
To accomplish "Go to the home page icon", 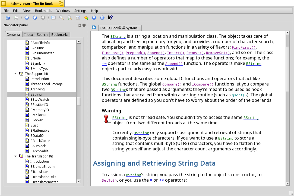I will [27, 18].
